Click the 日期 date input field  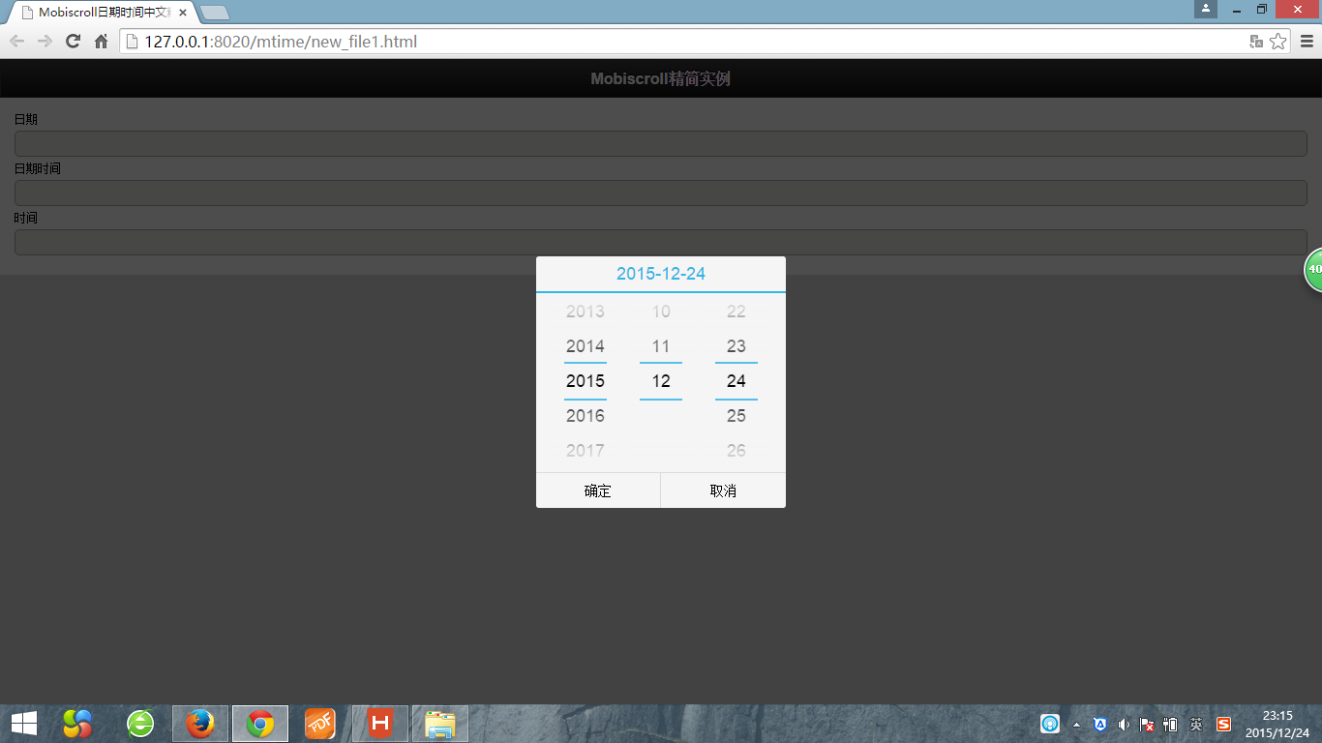661,143
